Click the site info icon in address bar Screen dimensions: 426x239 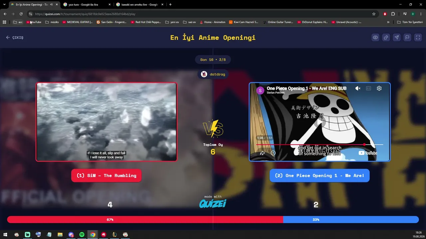click(30, 14)
